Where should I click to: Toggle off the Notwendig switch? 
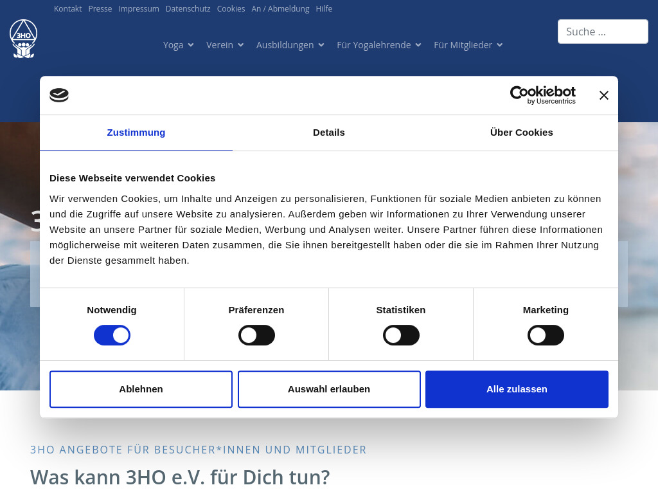[x=112, y=334]
